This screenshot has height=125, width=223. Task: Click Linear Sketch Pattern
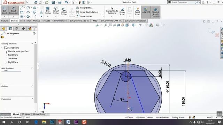87,12
